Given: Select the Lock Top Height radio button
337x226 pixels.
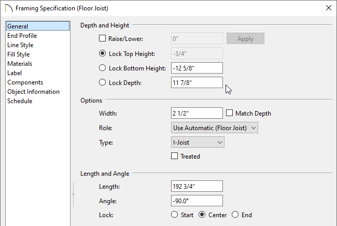Looking at the screenshot, I should click(102, 53).
